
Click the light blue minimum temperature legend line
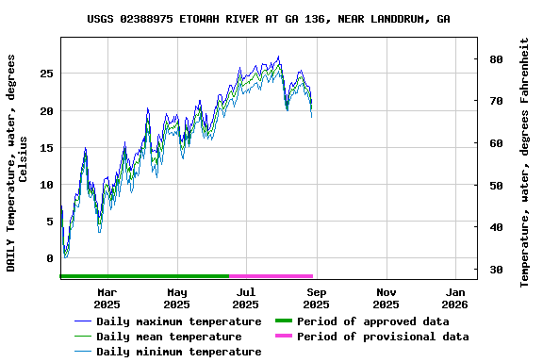coord(83,352)
